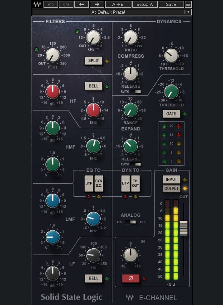Click the green LED next to GATE
Screen dimensions: 223x305
tap(185, 114)
